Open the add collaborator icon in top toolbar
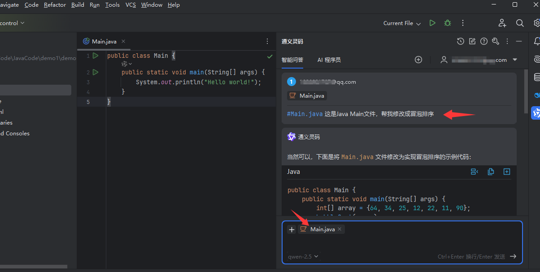This screenshot has height=272, width=540. tap(502, 23)
